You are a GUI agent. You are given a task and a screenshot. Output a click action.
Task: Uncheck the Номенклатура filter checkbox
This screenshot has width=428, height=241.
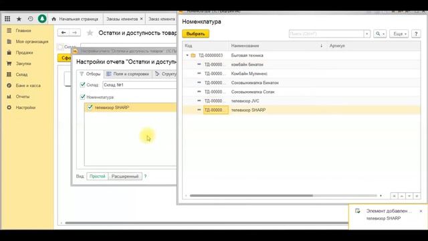82,96
